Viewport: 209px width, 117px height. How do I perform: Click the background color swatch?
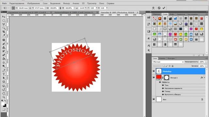click(5, 106)
